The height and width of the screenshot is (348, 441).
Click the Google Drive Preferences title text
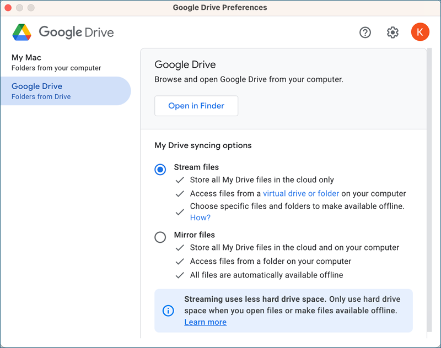[220, 8]
